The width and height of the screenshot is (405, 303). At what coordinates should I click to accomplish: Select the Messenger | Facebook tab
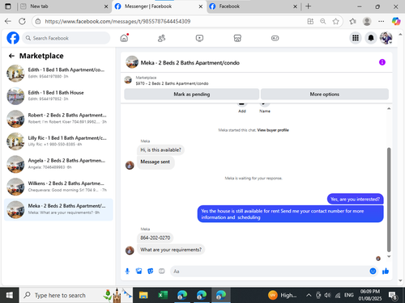(160, 6)
